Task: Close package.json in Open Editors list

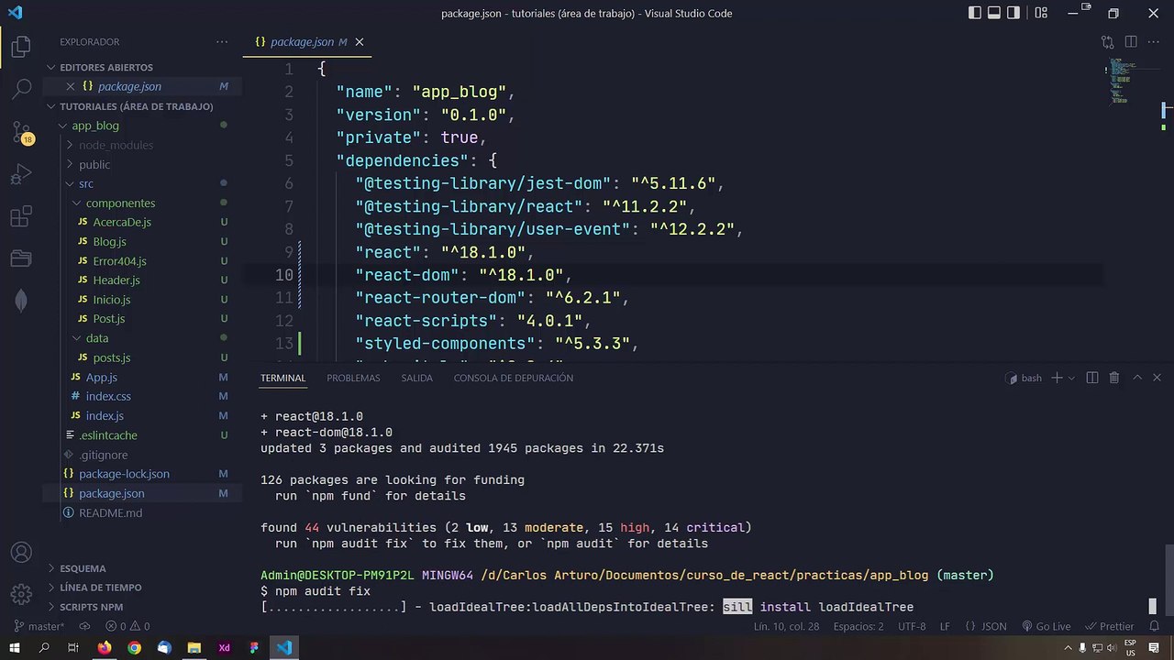Action: (71, 86)
